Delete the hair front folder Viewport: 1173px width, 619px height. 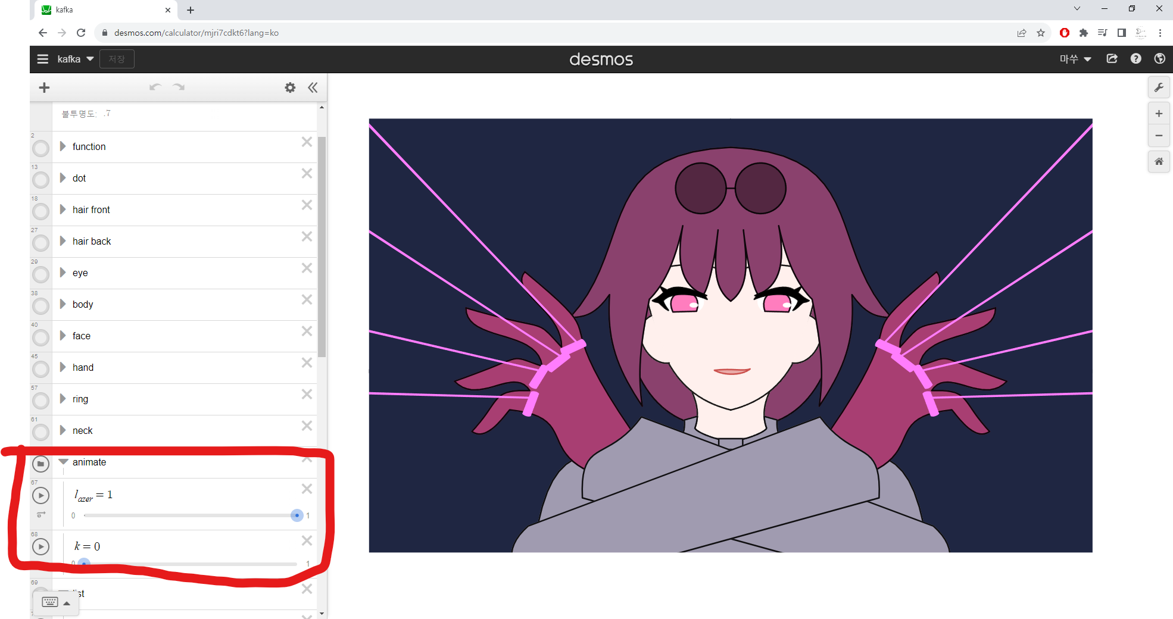click(307, 205)
